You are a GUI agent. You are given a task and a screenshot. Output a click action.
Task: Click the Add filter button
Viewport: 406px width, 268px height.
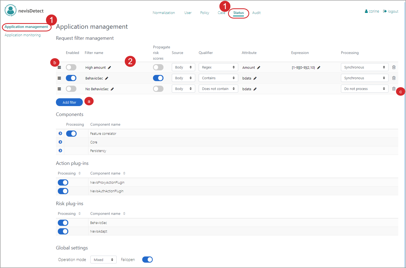(69, 102)
